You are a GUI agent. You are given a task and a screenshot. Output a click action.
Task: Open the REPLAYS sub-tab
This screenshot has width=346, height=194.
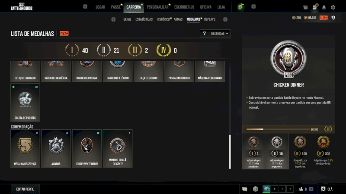point(210,19)
